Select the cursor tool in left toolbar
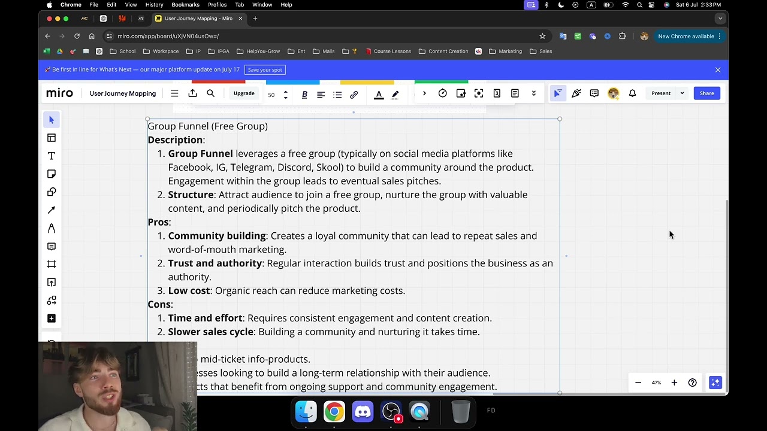The width and height of the screenshot is (767, 431). point(52,120)
